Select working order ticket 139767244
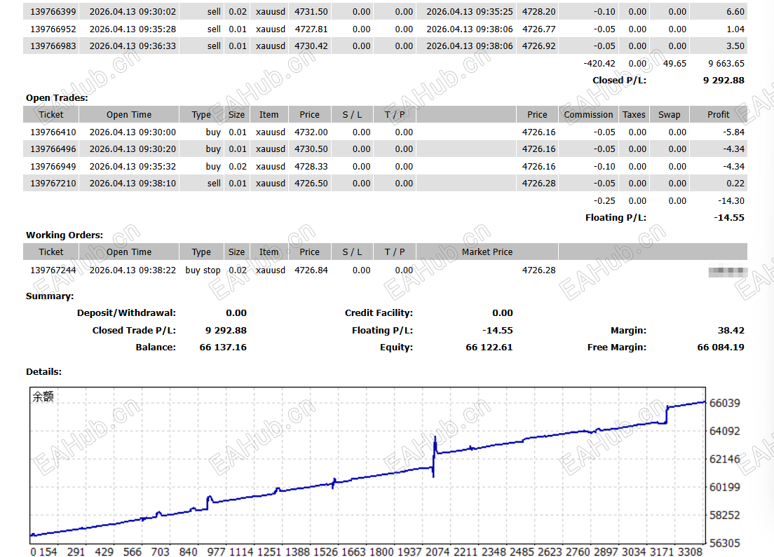This screenshot has height=557, width=774. coord(53,270)
